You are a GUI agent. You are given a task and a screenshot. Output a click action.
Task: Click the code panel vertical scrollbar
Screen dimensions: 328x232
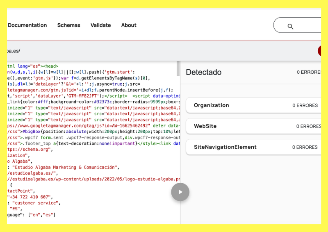coord(178,68)
